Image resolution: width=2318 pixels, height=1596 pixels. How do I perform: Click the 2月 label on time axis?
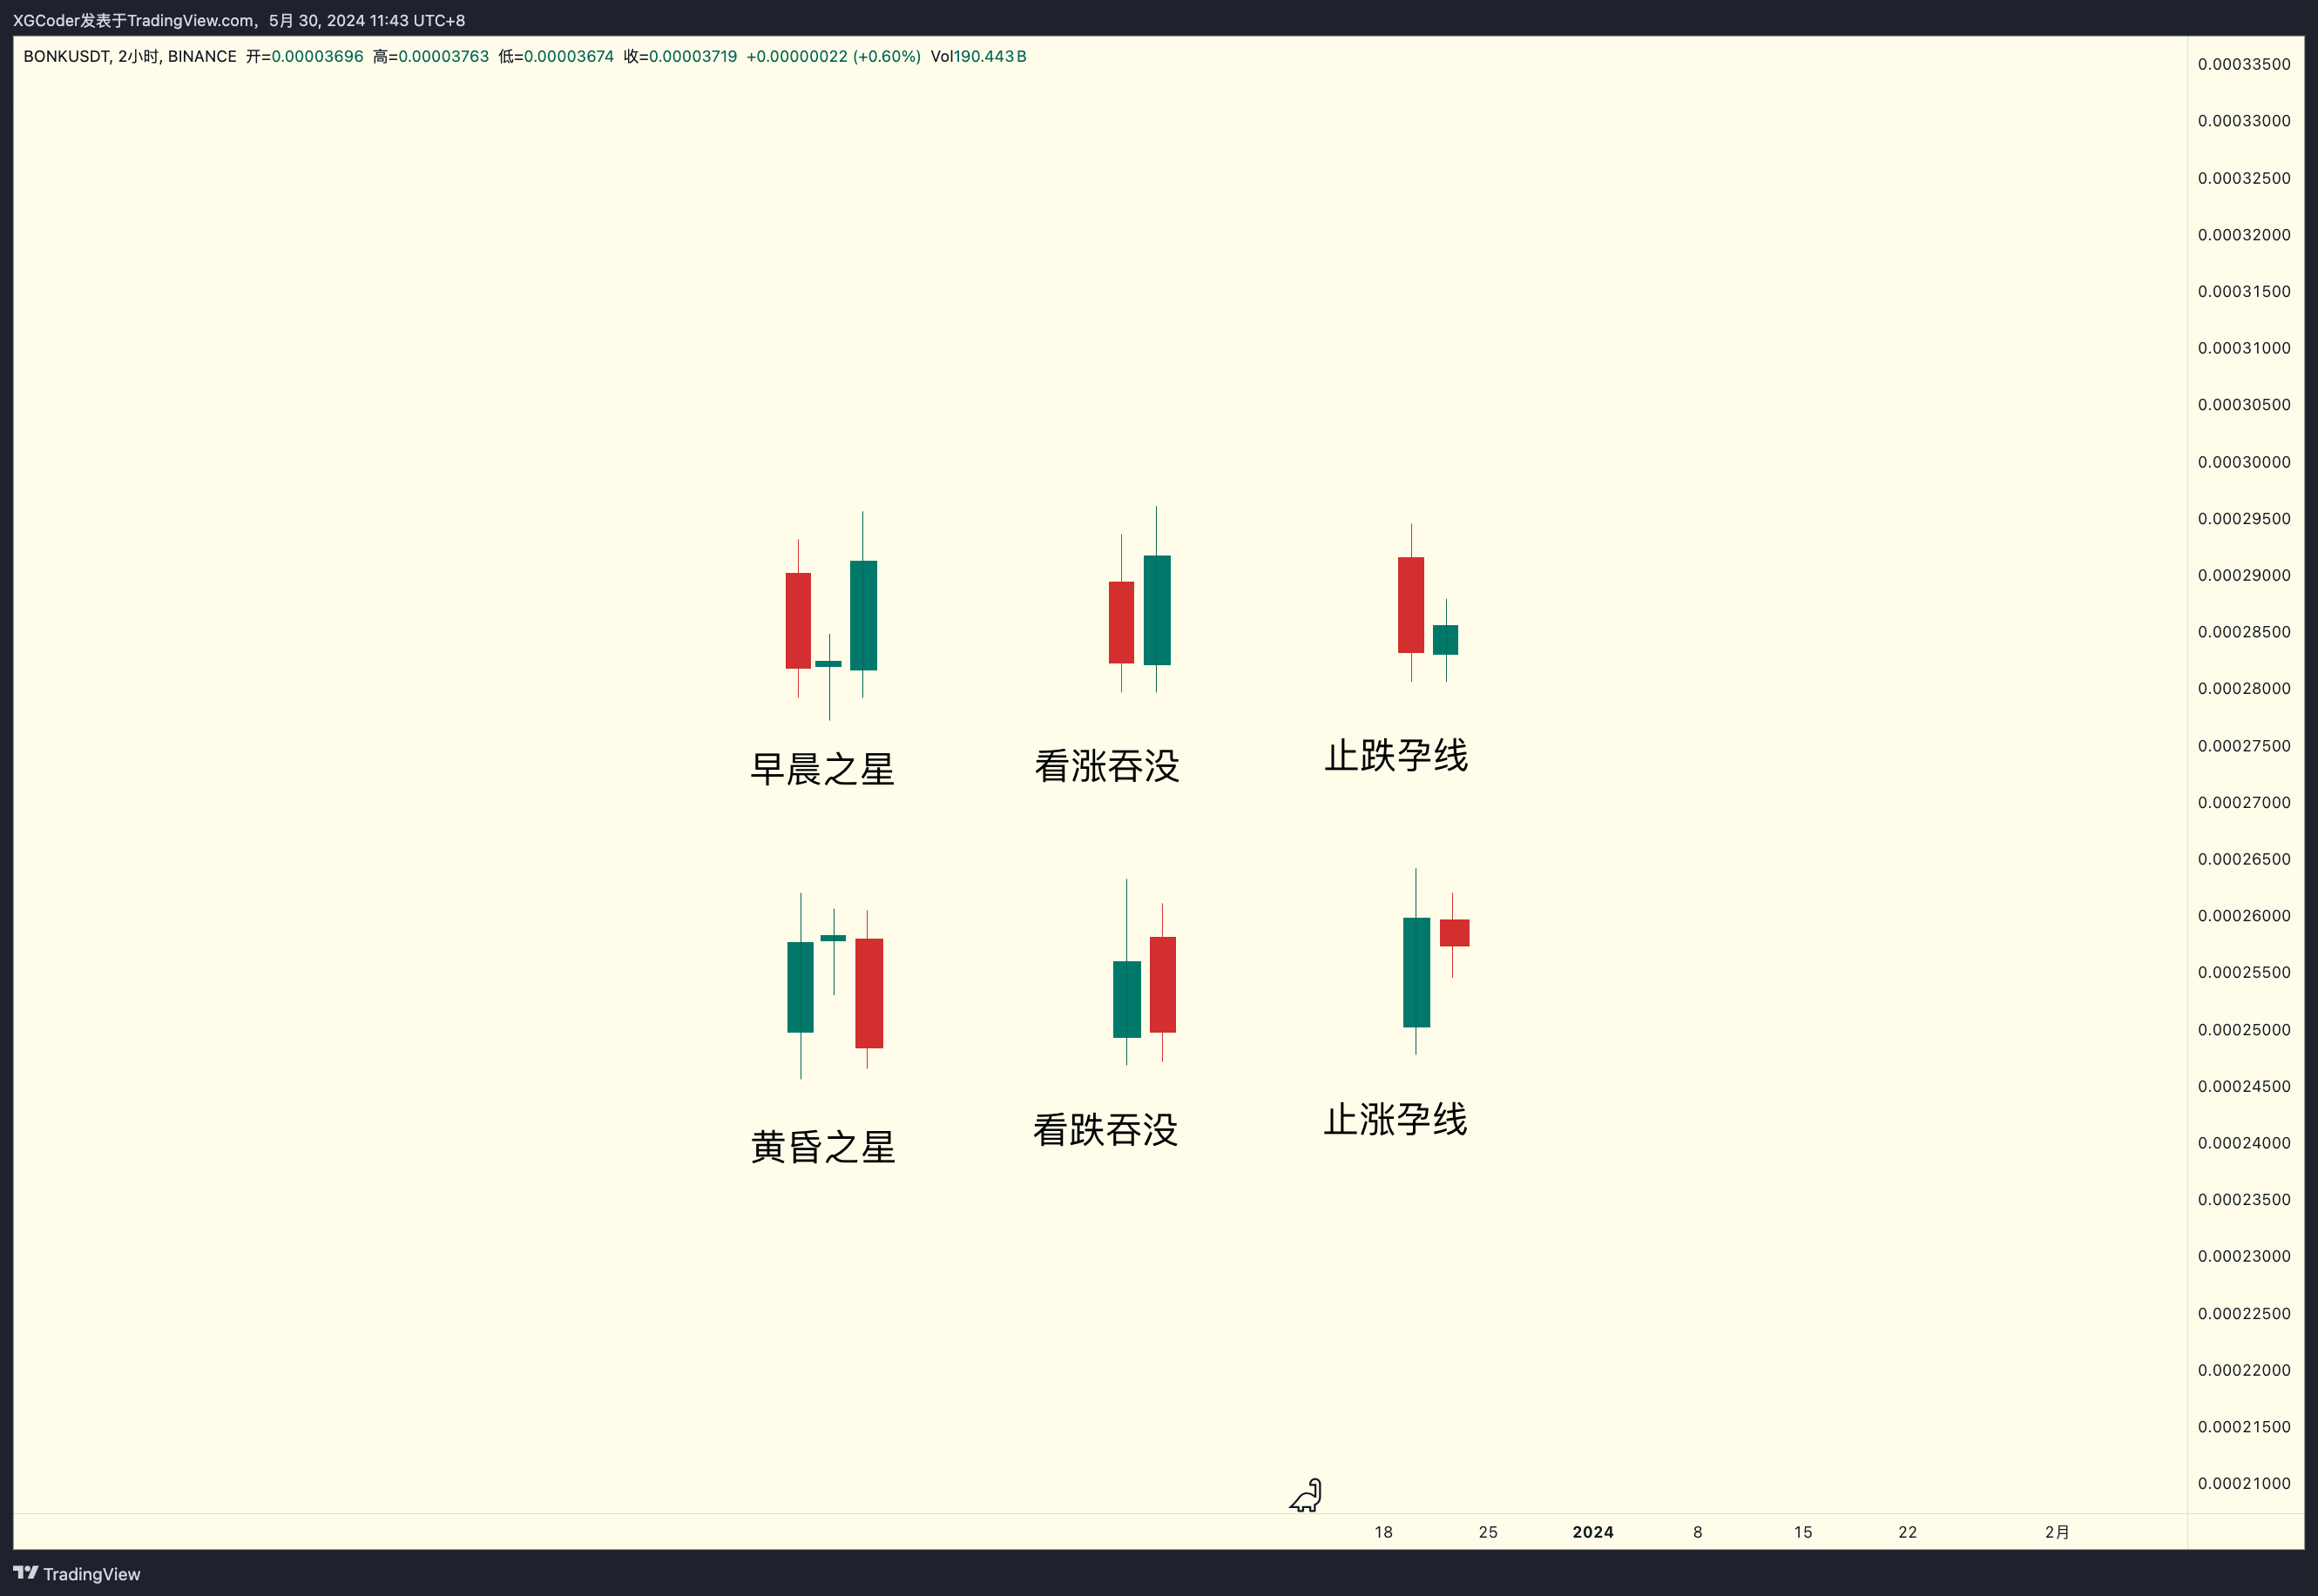(2057, 1532)
